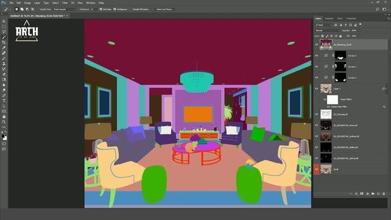Viewport: 391px width, 220px height.
Task: Toggle the Anti-alias checkbox
Action: (101, 9)
